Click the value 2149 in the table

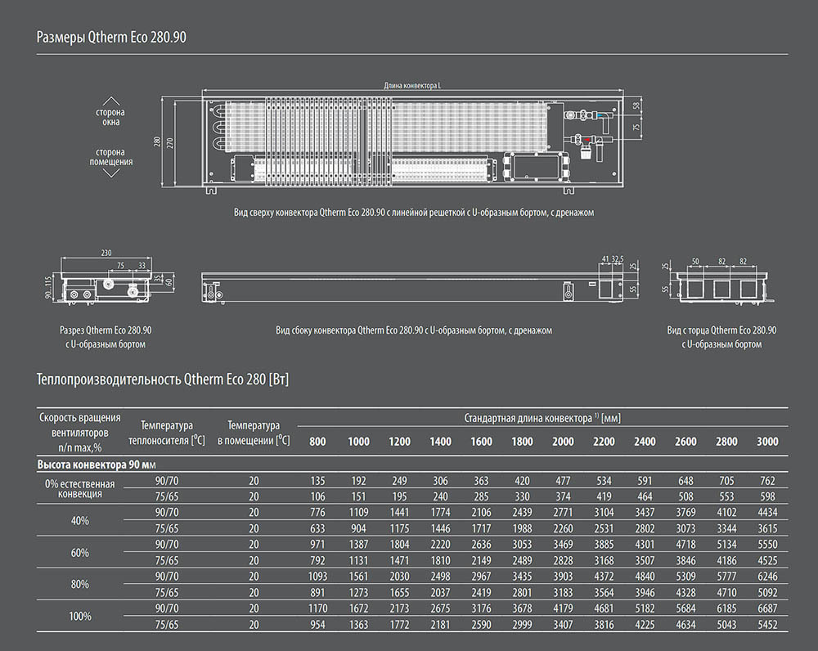pyautogui.click(x=482, y=561)
